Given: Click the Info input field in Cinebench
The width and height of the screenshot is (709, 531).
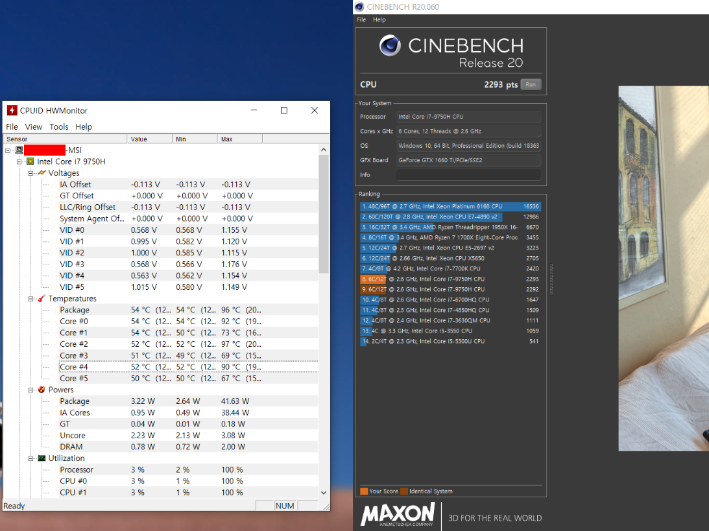Looking at the screenshot, I should pos(468,174).
